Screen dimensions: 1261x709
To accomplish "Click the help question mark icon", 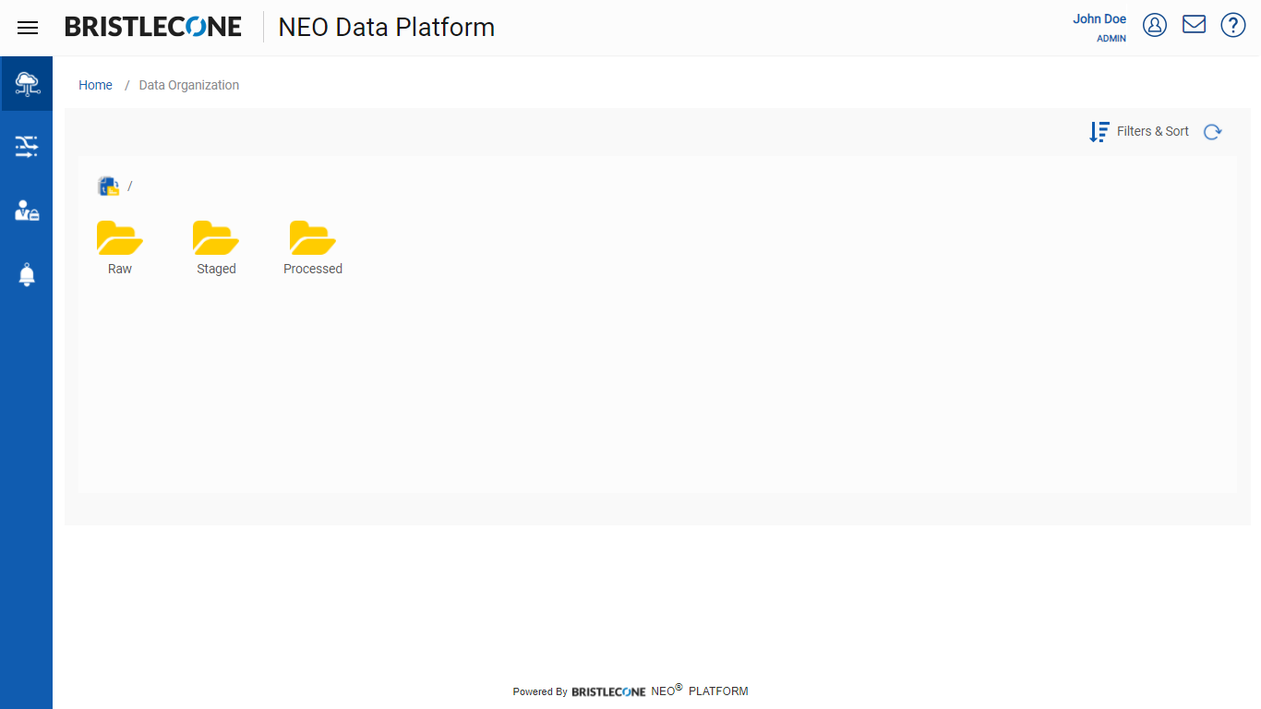I will (x=1233, y=25).
